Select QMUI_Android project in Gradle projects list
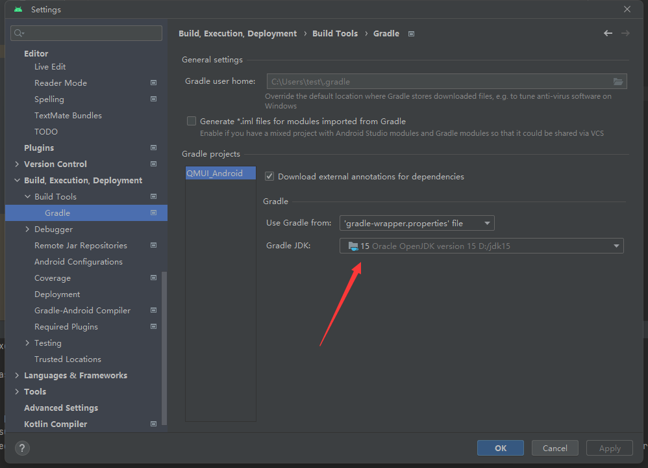Image resolution: width=648 pixels, height=468 pixels. point(221,173)
